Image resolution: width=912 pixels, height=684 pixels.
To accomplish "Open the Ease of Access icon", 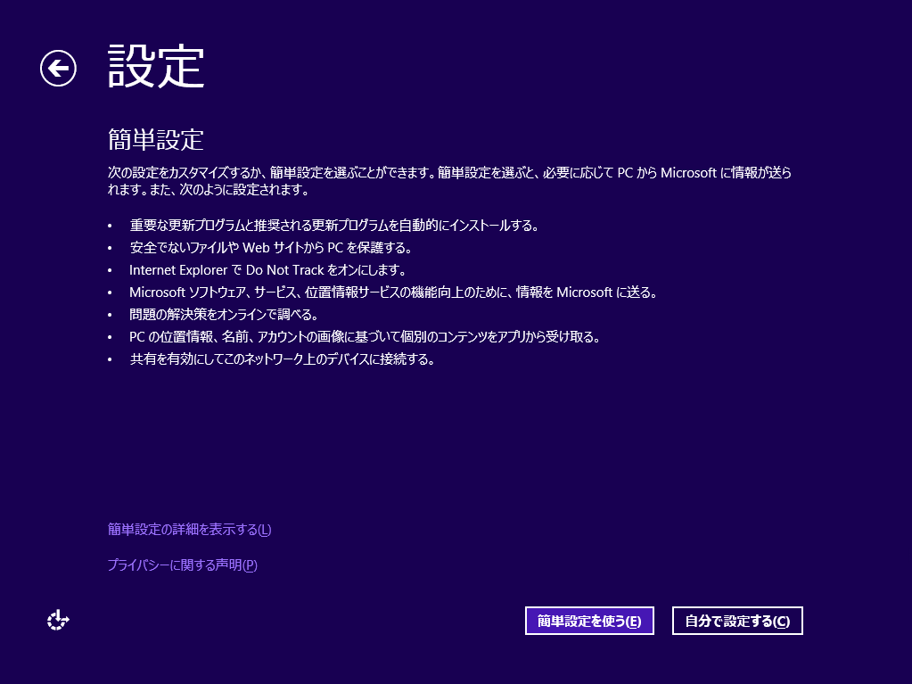I will pyautogui.click(x=58, y=620).
